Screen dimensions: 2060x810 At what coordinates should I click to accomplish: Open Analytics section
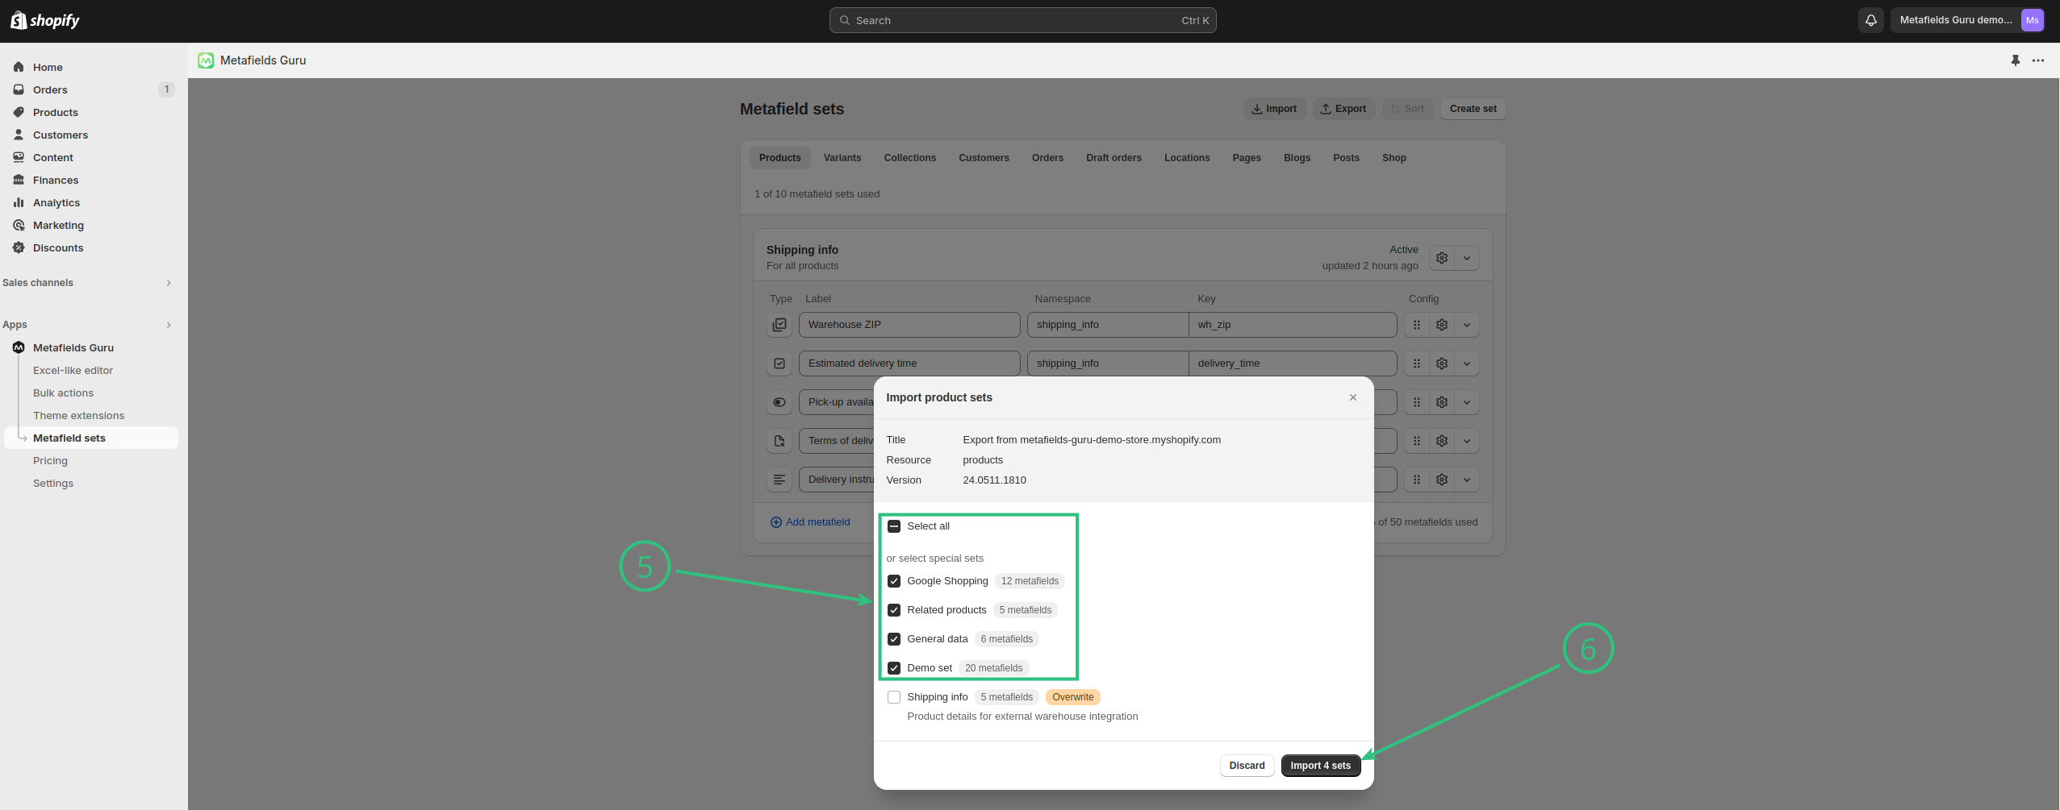(56, 202)
